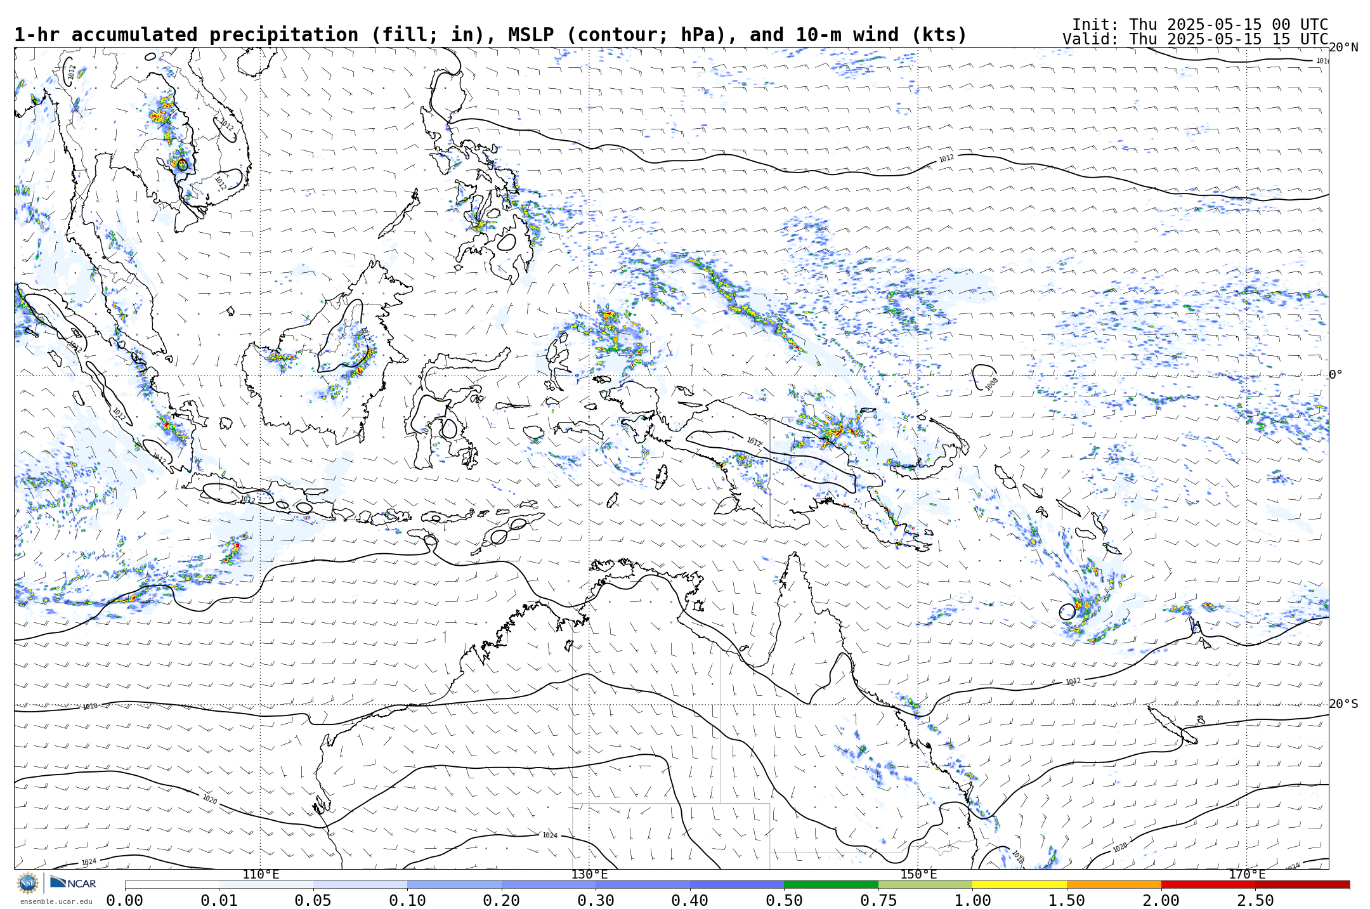The width and height of the screenshot is (1370, 909).
Task: Click the 150°E longitude label
Action: (918, 875)
